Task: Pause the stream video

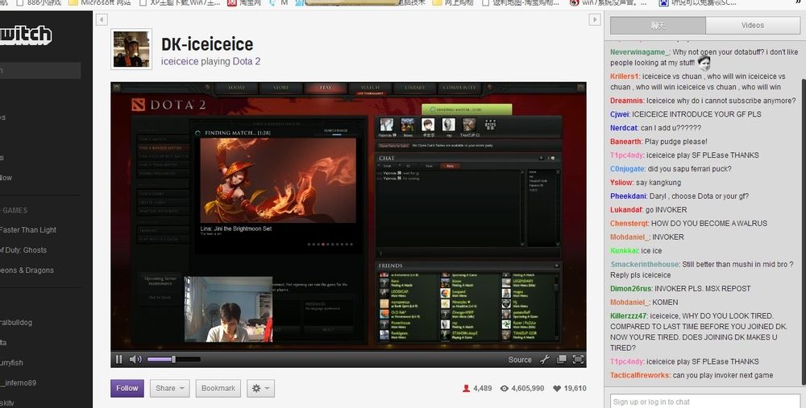Action: click(x=119, y=359)
